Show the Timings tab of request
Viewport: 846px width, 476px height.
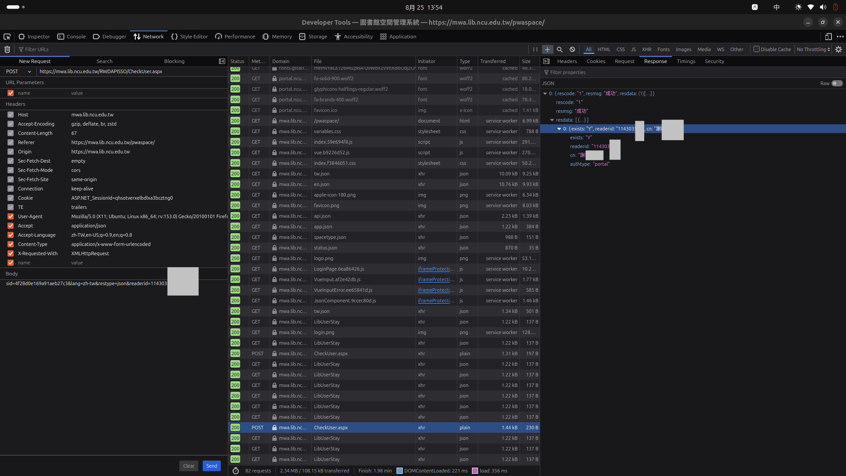point(686,61)
